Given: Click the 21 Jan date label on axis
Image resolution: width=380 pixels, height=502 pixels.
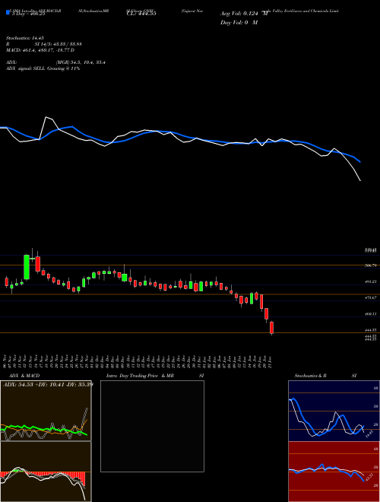Looking at the screenshot, I should (x=271, y=361).
